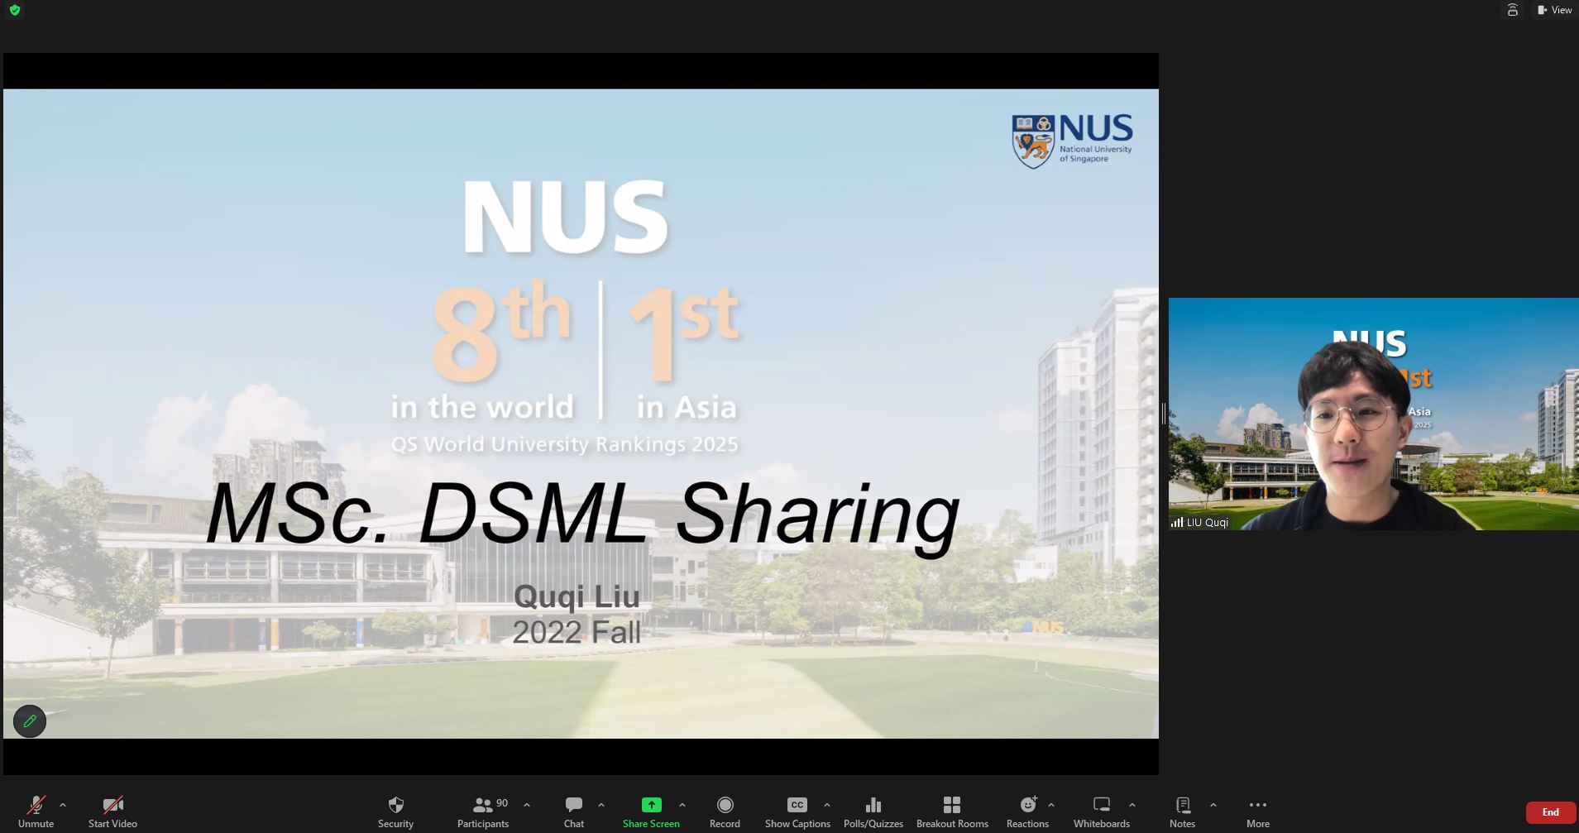Expand sharing options next to Share Screen
The height and width of the screenshot is (833, 1579).
(x=682, y=805)
